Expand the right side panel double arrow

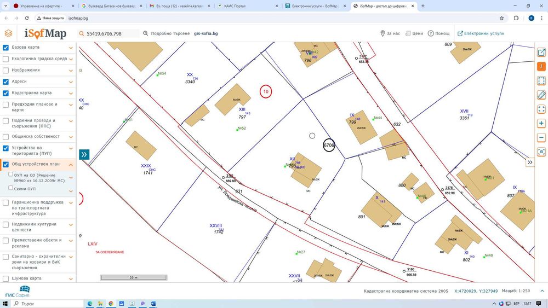[x=530, y=162]
